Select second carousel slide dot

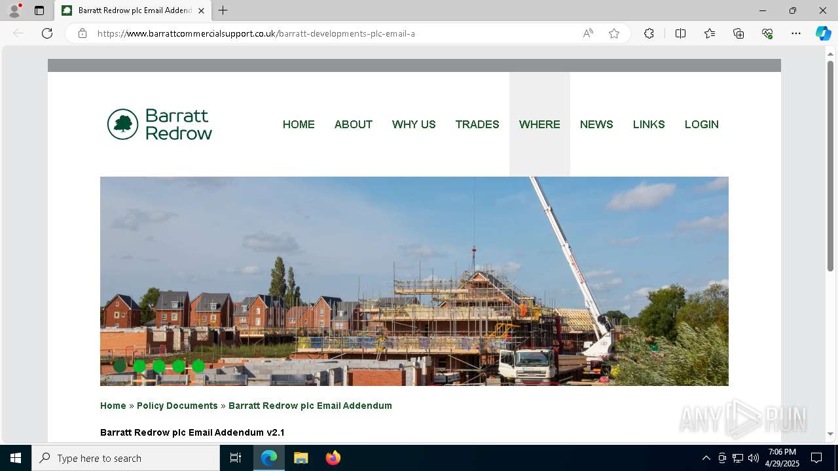pos(139,366)
